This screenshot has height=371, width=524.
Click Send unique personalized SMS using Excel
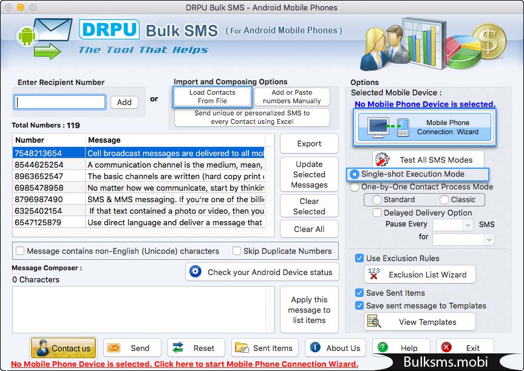(x=252, y=117)
